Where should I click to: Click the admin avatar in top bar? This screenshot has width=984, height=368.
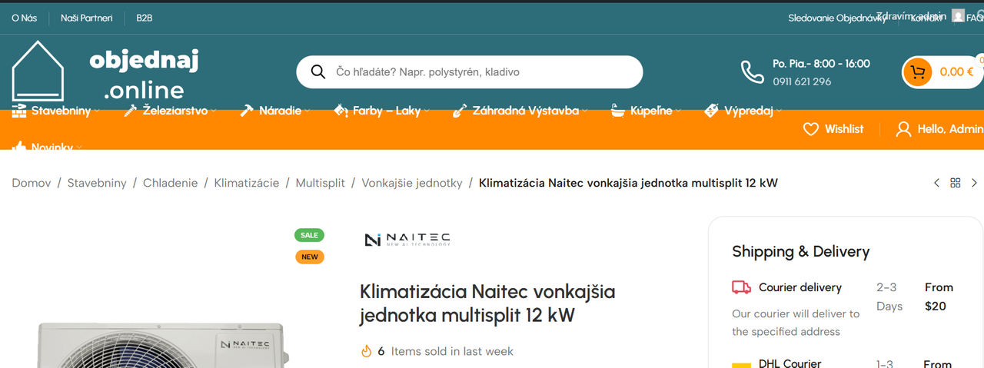click(x=958, y=15)
